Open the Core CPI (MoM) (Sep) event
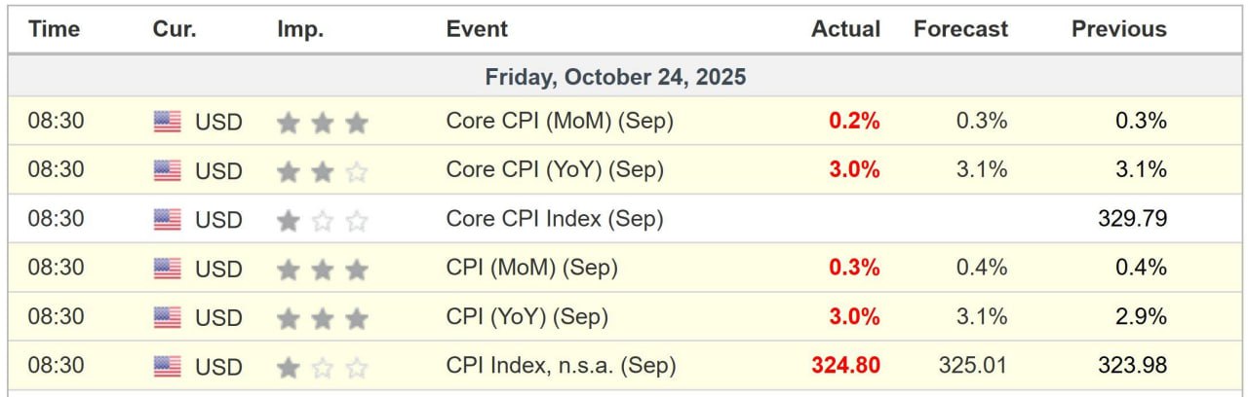 [x=560, y=122]
